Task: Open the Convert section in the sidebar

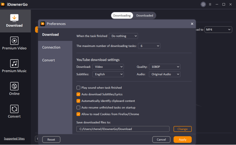Action: pyautogui.click(x=14, y=112)
